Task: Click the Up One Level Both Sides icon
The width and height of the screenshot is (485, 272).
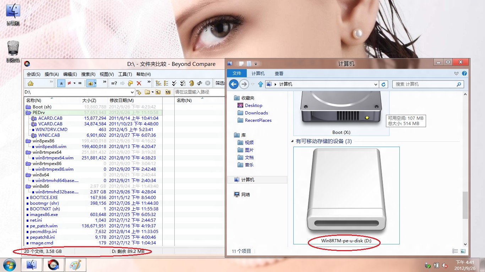Action: point(168,92)
